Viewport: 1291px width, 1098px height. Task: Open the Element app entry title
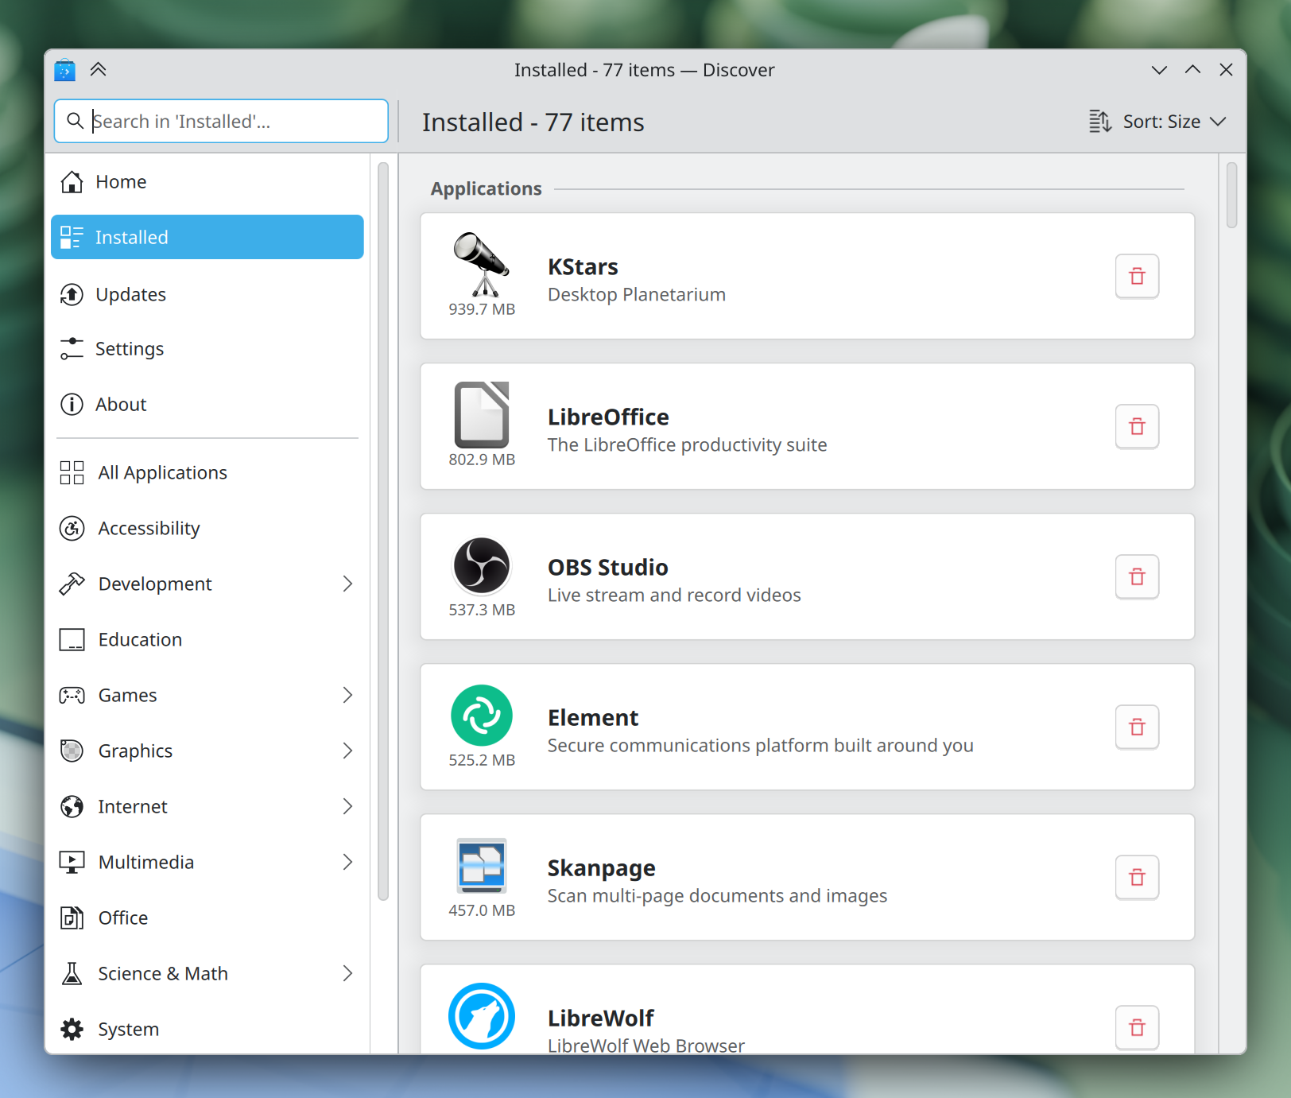click(x=593, y=718)
